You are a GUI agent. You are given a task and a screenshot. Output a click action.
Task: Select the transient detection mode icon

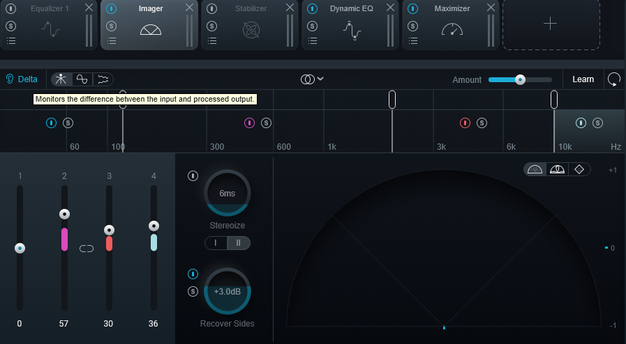coord(61,79)
